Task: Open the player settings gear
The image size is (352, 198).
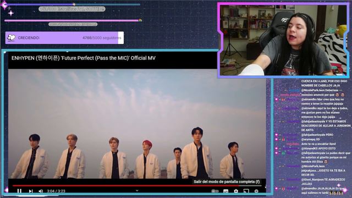Action: [236, 191]
